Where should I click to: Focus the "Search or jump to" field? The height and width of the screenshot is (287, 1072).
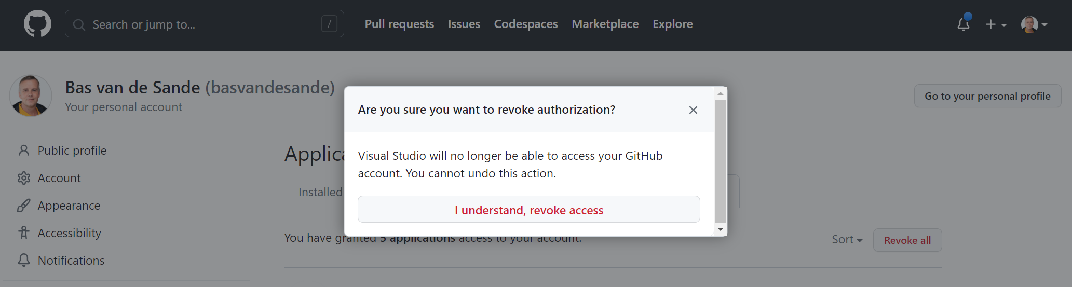(202, 24)
